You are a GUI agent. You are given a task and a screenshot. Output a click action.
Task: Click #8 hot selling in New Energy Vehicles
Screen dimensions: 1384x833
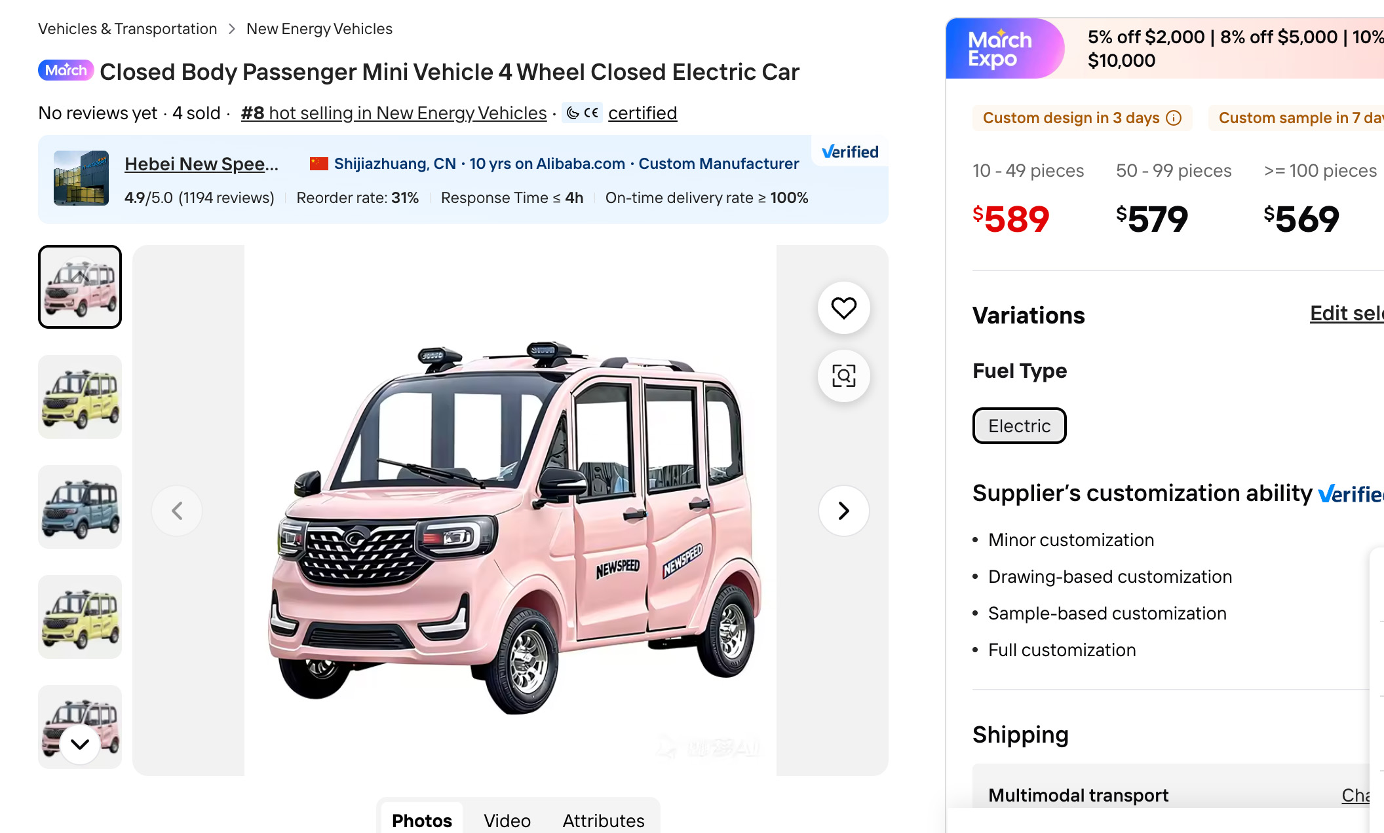[393, 113]
